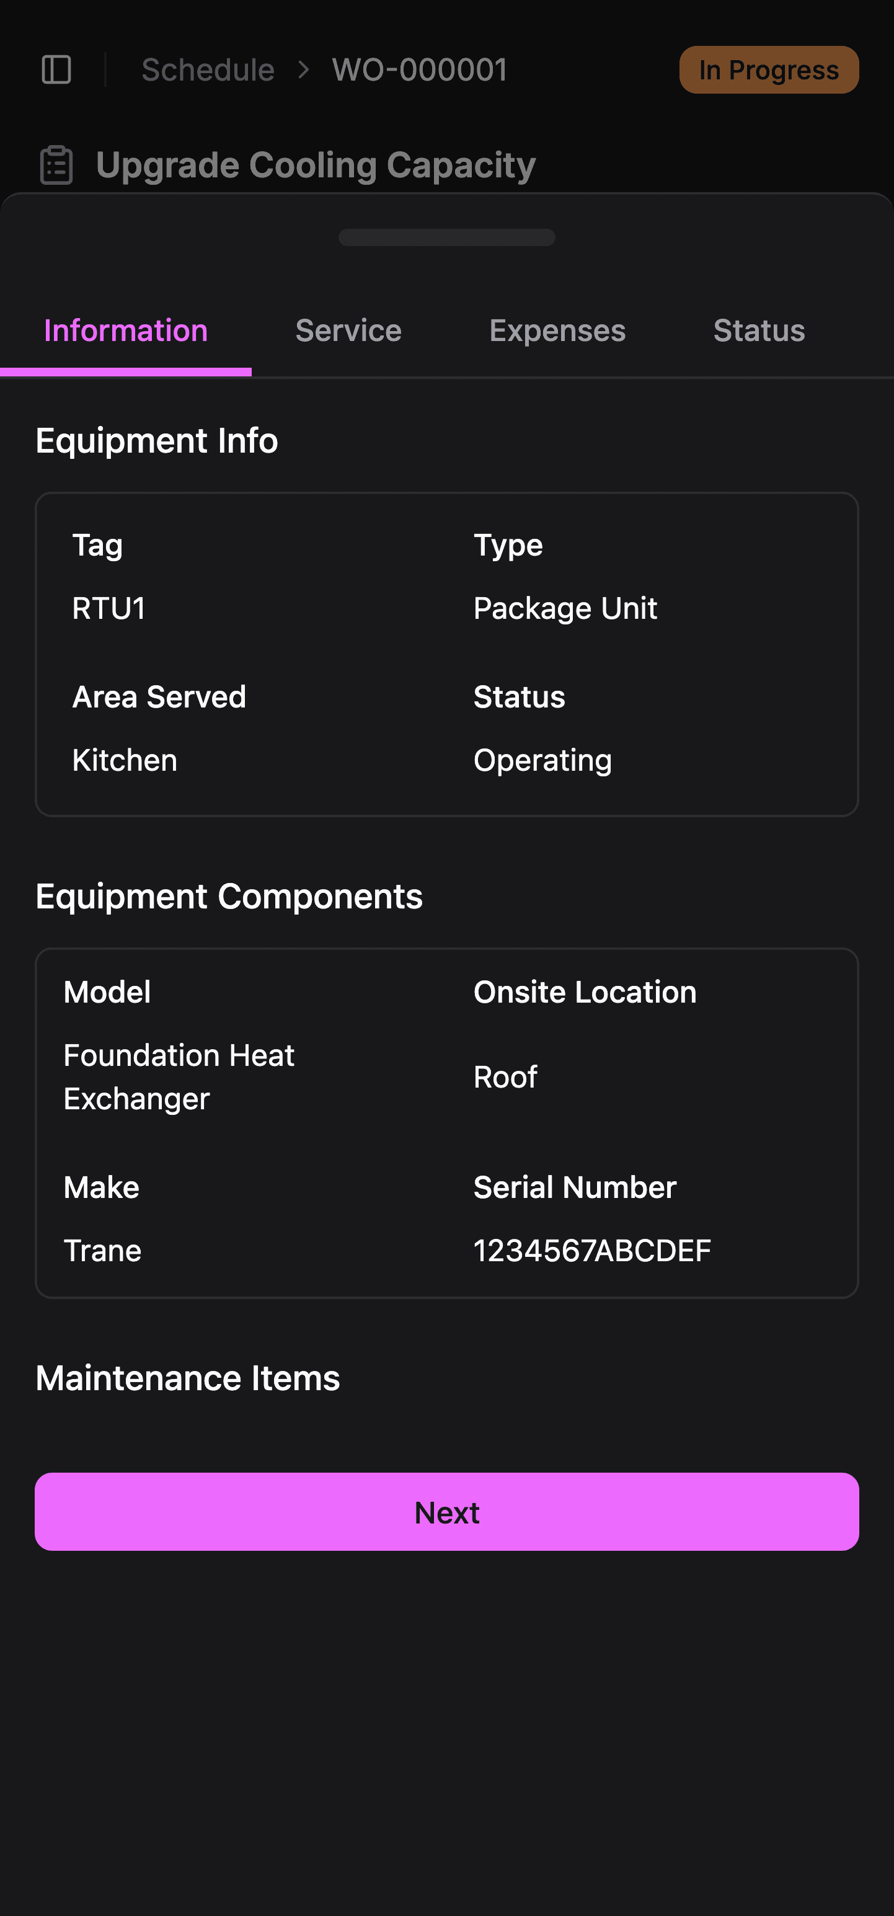Click the breadcrumb chevron after Schedule
Image resolution: width=894 pixels, height=1916 pixels.
[x=303, y=70]
